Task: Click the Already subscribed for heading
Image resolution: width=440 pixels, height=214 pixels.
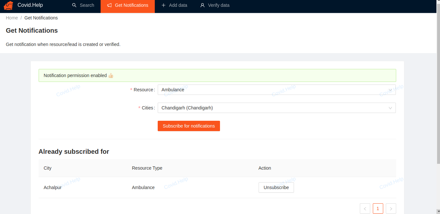Action: [x=74, y=152]
